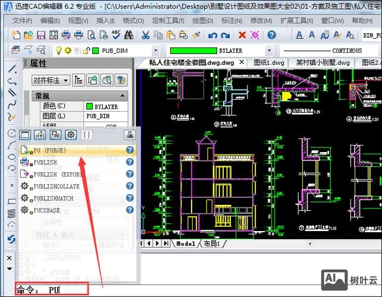
Task: Click the spell check ABC icon
Action: click(x=116, y=35)
